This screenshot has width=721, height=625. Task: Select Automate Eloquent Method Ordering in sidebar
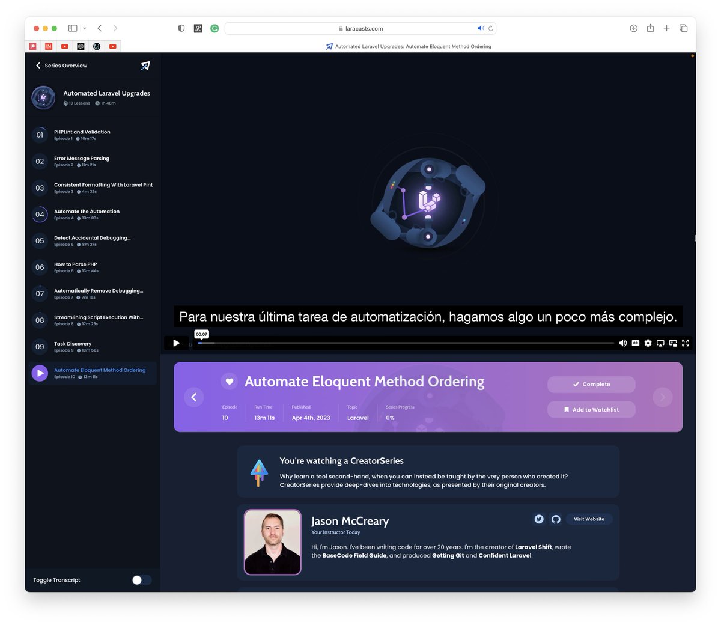93,373
